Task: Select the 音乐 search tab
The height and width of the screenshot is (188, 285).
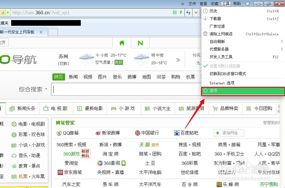Action: [117, 77]
